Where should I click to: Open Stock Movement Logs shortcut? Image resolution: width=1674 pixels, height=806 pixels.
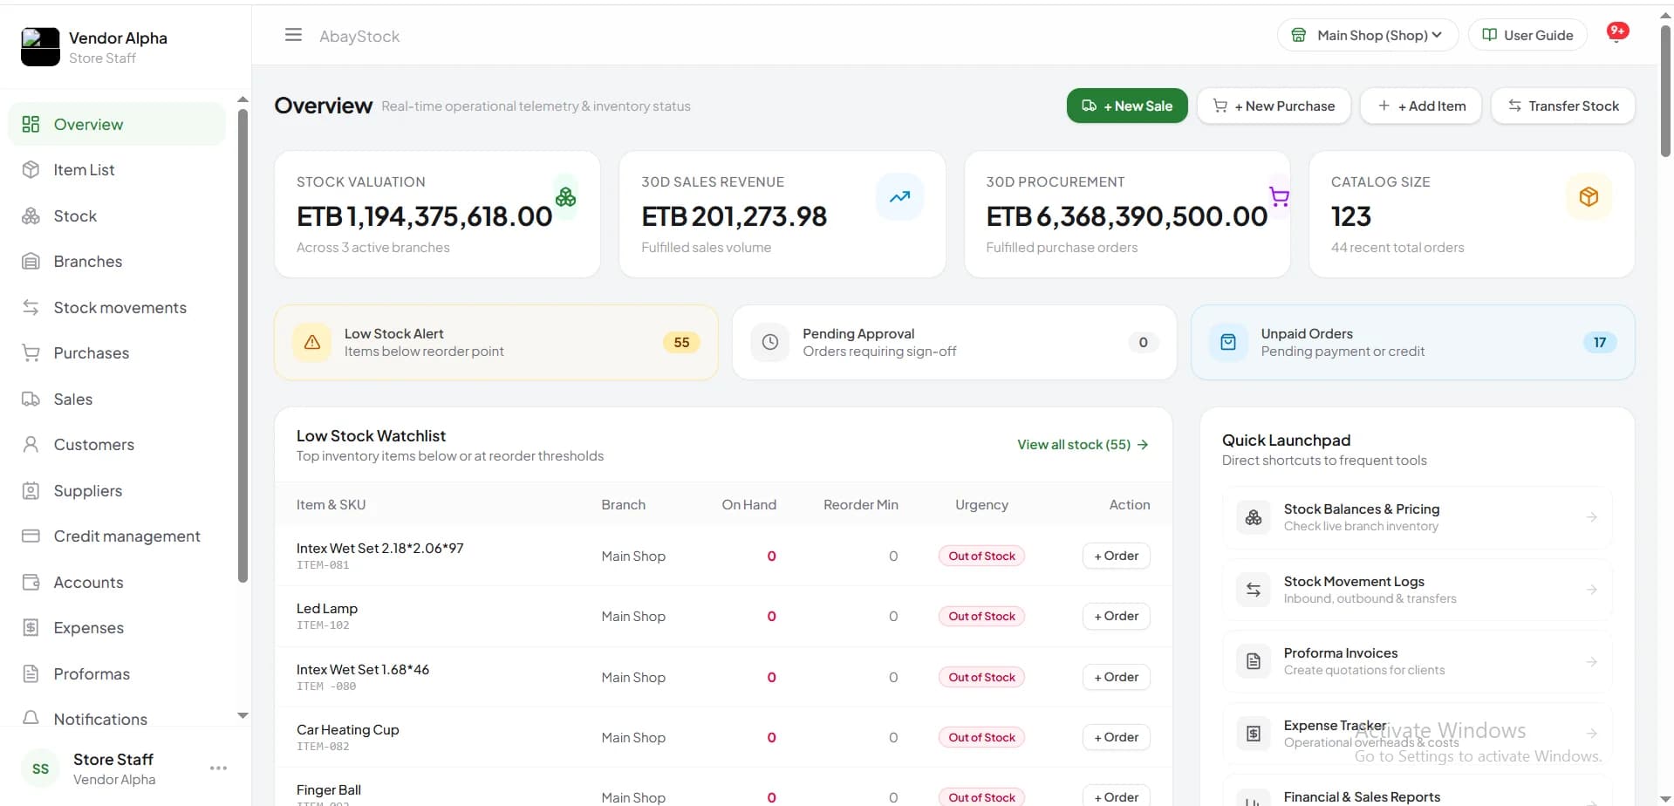pyautogui.click(x=1418, y=590)
